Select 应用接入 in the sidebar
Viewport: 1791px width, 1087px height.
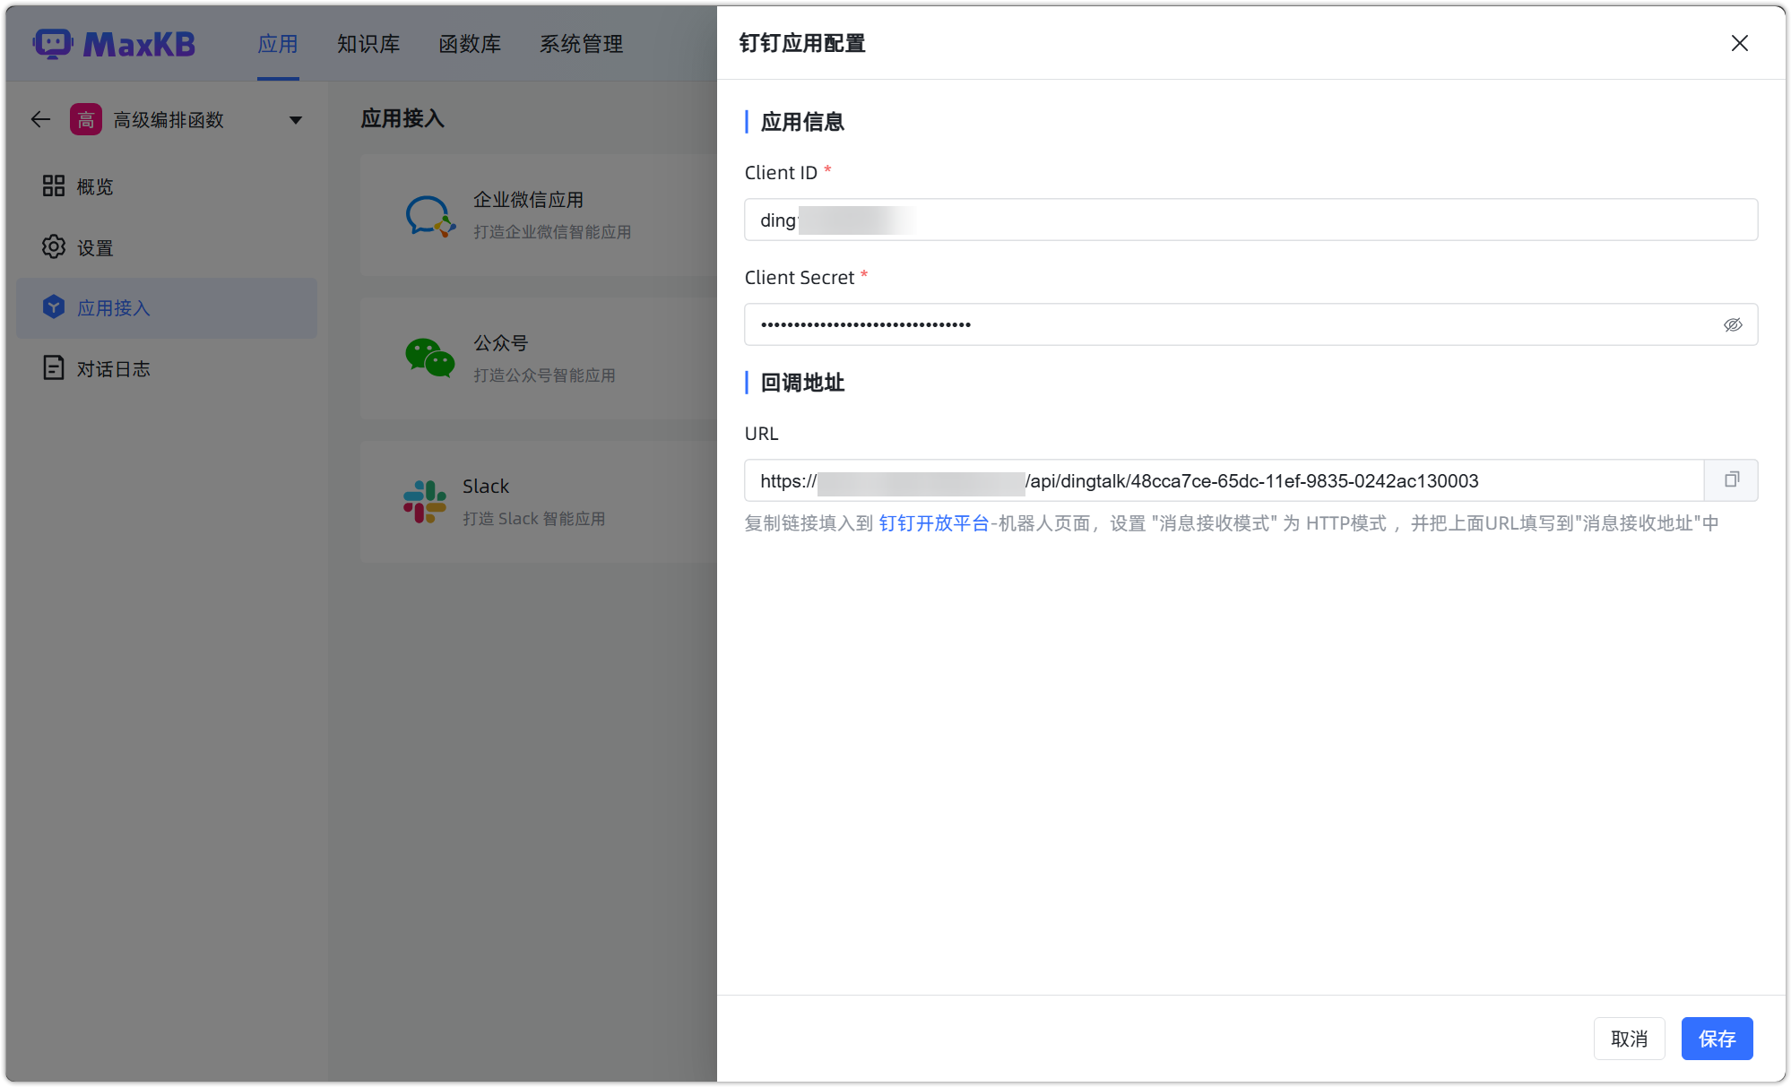click(114, 307)
